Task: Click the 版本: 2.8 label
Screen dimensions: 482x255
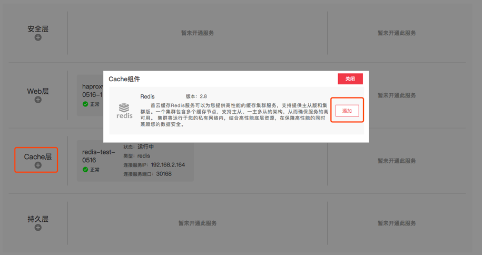Action: [196, 96]
